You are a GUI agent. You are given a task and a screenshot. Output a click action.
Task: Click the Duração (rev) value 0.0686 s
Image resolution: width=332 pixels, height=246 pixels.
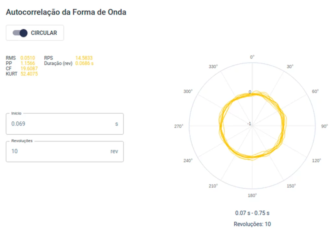tap(85, 63)
